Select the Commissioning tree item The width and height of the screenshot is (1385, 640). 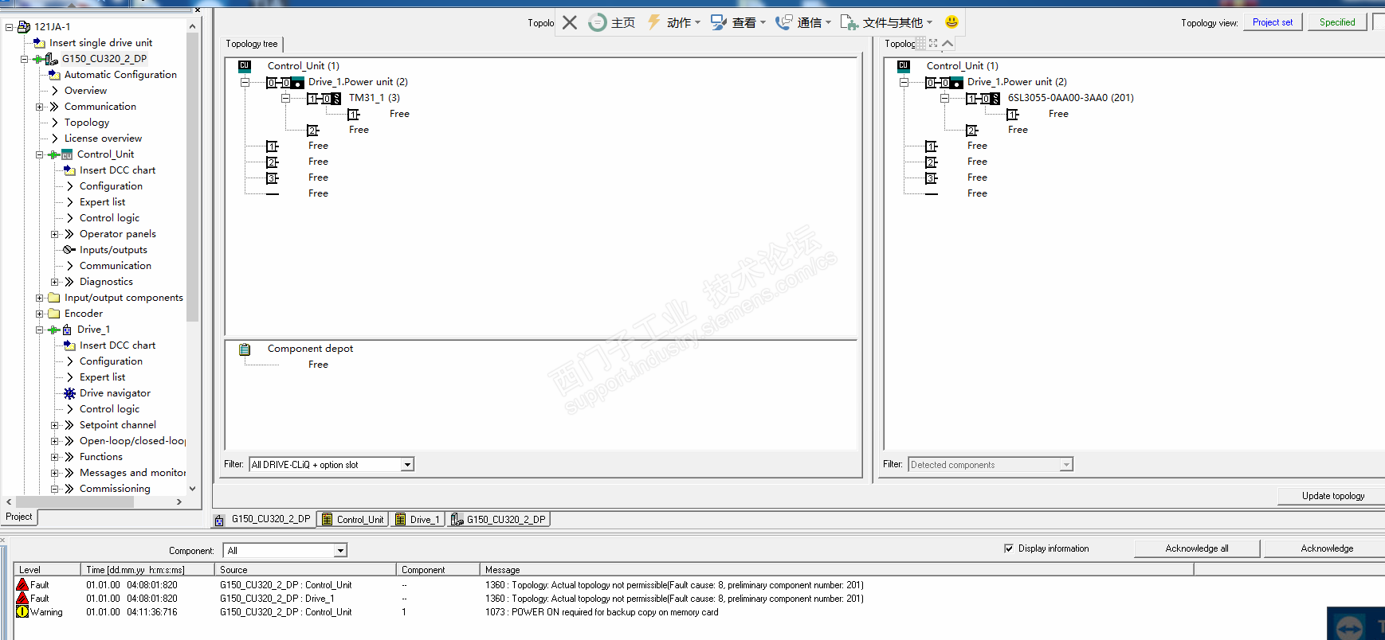(115, 489)
